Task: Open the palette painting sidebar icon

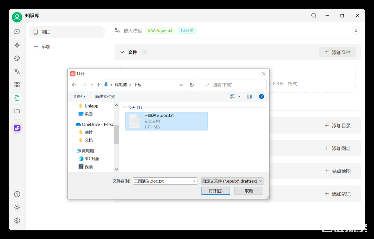Action: [x=17, y=58]
